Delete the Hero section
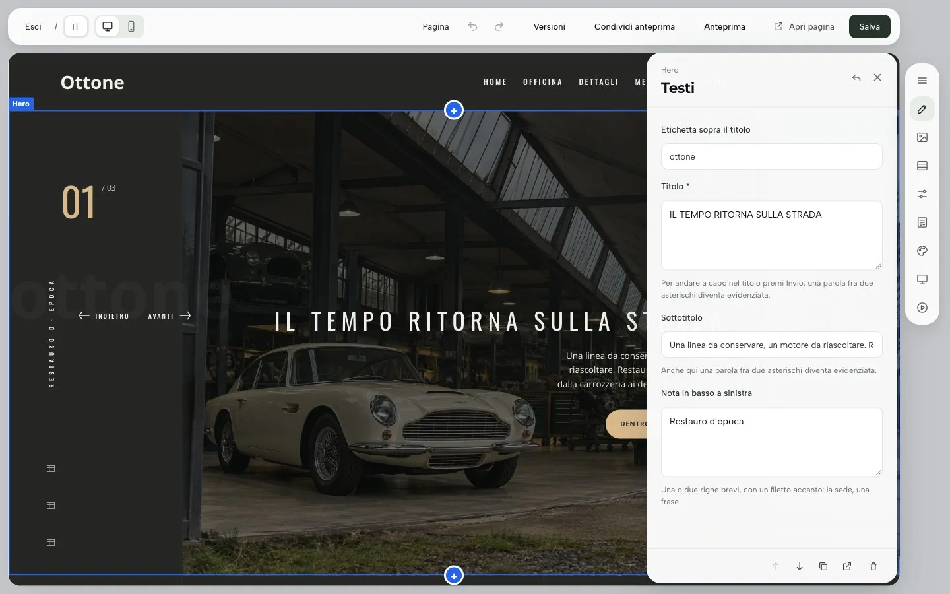 point(873,566)
